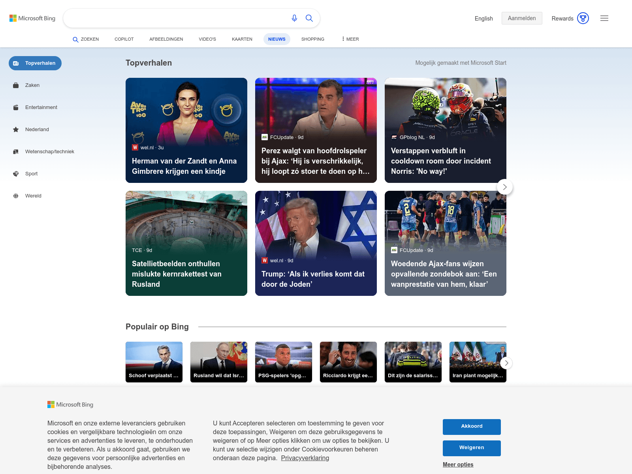Open the Privacyverklaring link
Image resolution: width=632 pixels, height=474 pixels.
click(x=305, y=458)
